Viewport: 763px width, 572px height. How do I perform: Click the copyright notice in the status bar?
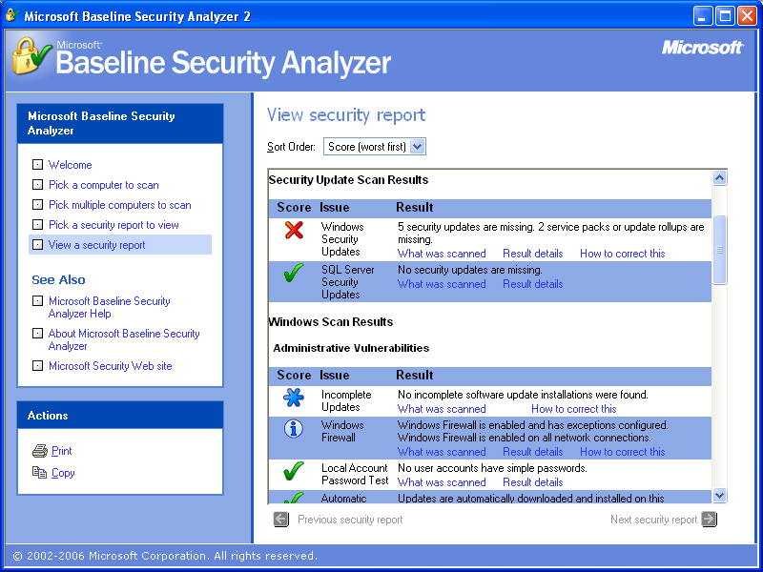click(165, 556)
